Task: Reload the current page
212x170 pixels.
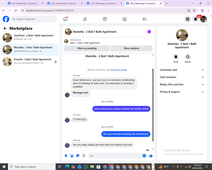Action: 16,11
